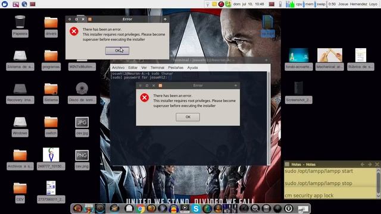Click the date and time clock in panel

tap(249, 4)
